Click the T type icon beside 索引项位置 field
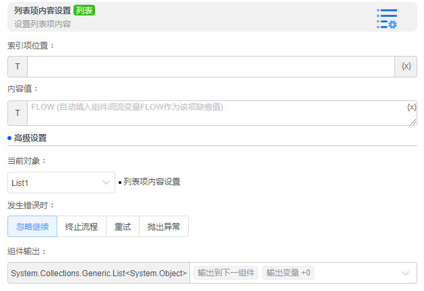 click(18, 67)
